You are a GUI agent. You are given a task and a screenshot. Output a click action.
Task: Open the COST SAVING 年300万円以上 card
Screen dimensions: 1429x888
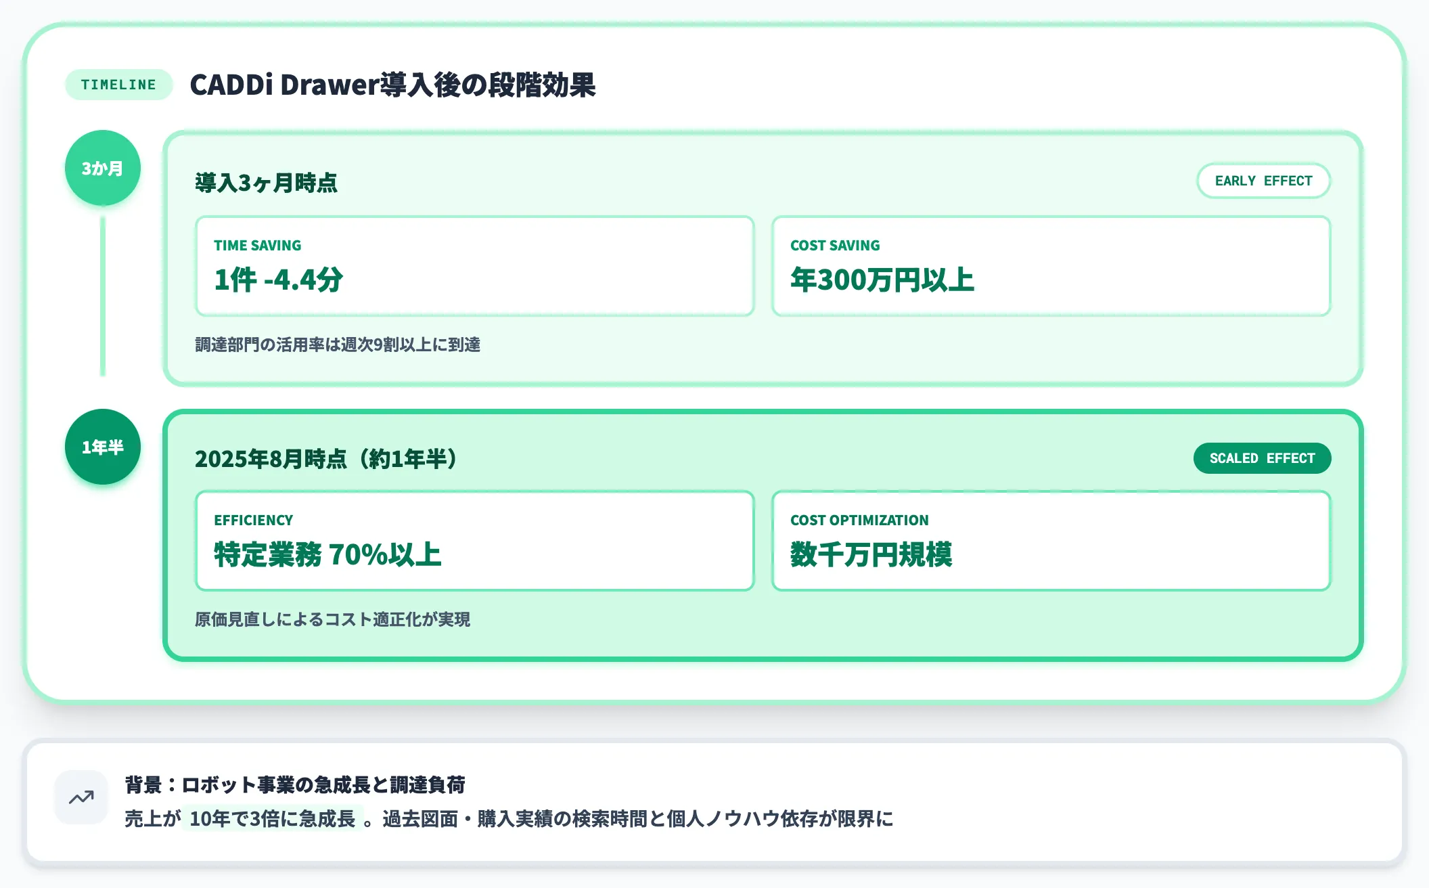pos(1051,266)
